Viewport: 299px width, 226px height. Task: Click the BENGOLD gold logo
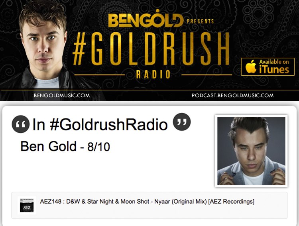click(x=145, y=19)
